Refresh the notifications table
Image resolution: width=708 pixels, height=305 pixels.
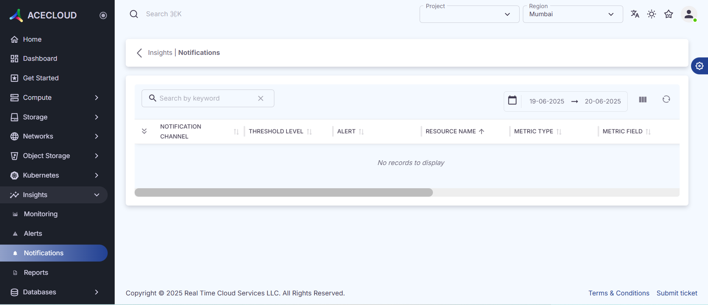666,99
